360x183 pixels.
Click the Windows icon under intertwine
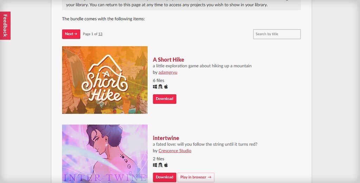(x=155, y=165)
